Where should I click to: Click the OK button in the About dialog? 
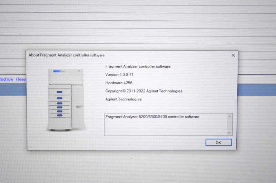[218, 142]
